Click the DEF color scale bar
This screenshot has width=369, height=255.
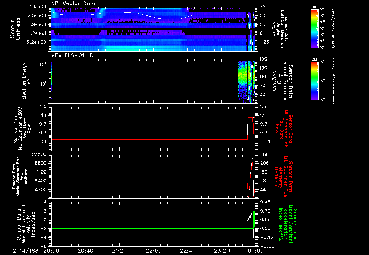(x=314, y=81)
